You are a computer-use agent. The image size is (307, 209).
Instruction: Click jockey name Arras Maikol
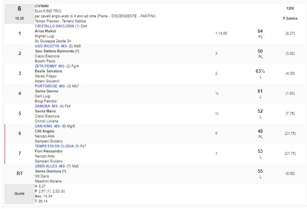coord(45,31)
